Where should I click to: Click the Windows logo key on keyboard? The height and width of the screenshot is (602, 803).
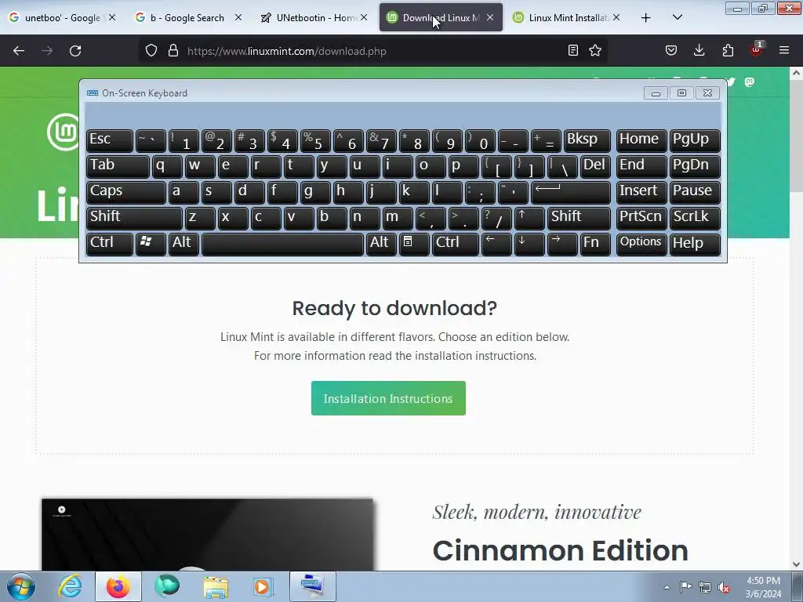click(x=151, y=245)
